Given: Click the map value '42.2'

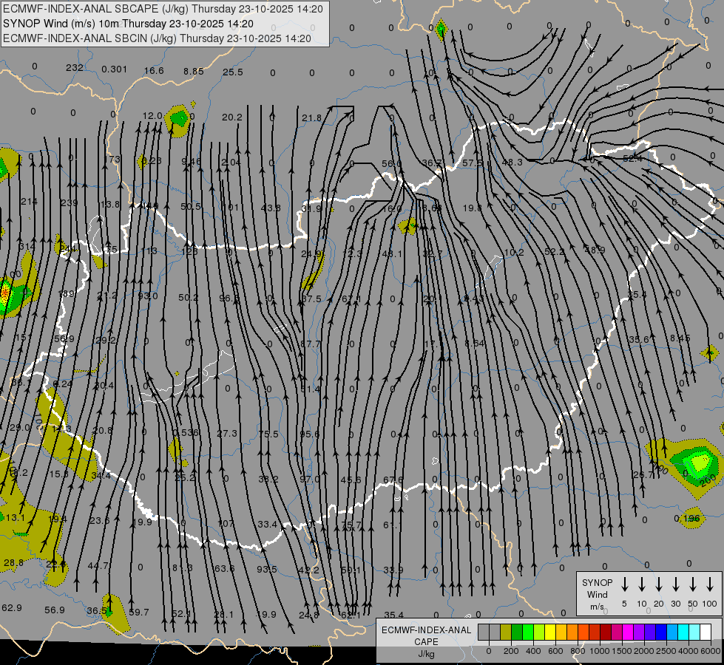Looking at the screenshot, I should pos(308,570).
